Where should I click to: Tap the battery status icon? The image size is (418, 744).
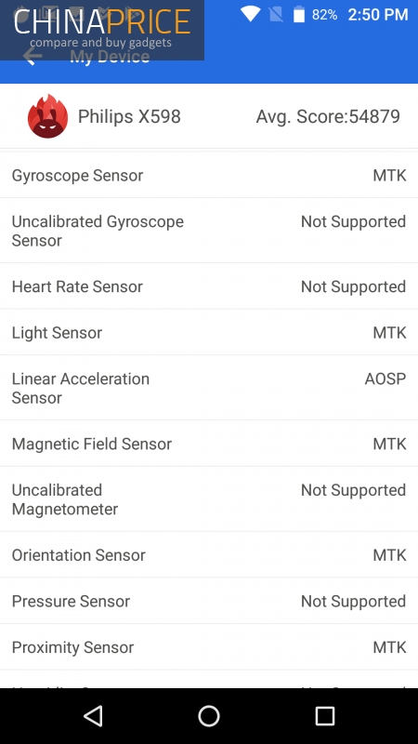(x=298, y=14)
